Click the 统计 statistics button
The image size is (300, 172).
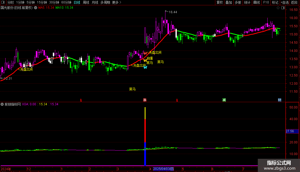247,2
